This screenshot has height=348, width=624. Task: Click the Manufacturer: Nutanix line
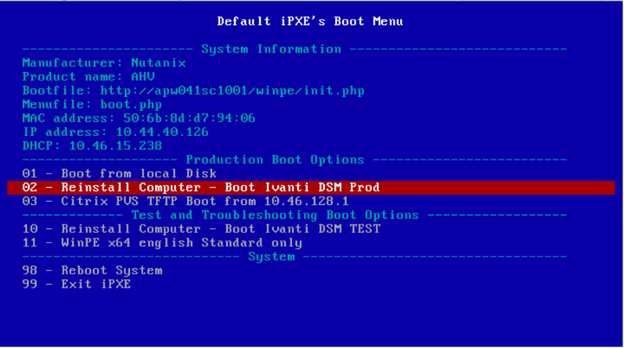coord(104,63)
